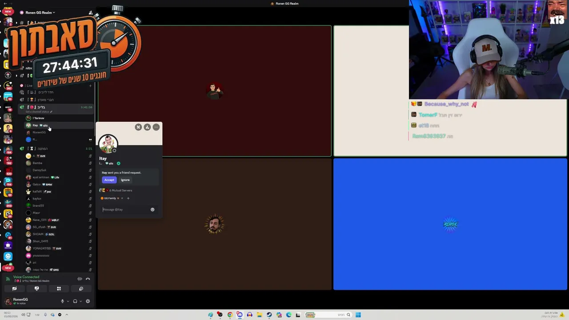
Task: Start an activity in voice panel
Action: pyautogui.click(x=59, y=288)
